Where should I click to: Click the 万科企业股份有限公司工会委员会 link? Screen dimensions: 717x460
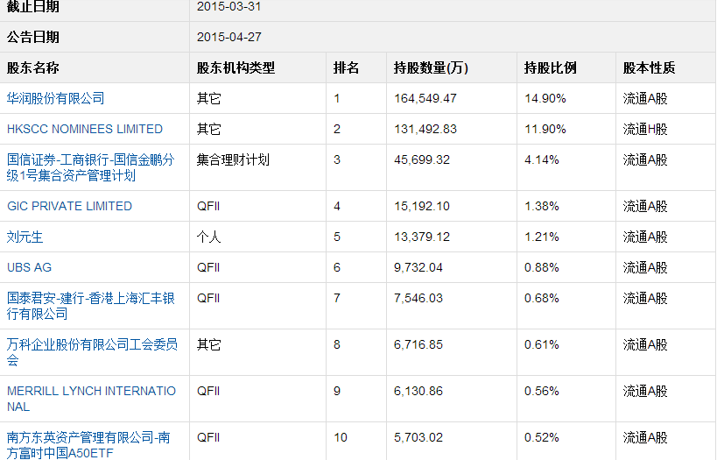click(92, 352)
